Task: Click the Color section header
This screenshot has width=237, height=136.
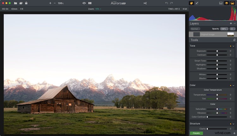Action: 192,85
